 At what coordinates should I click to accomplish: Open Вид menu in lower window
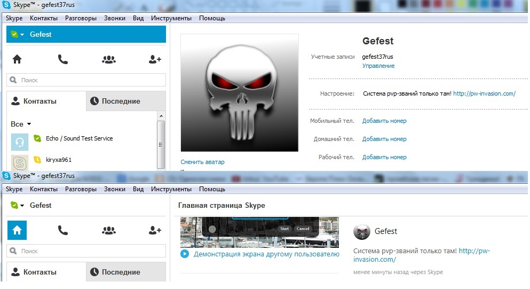(138, 189)
